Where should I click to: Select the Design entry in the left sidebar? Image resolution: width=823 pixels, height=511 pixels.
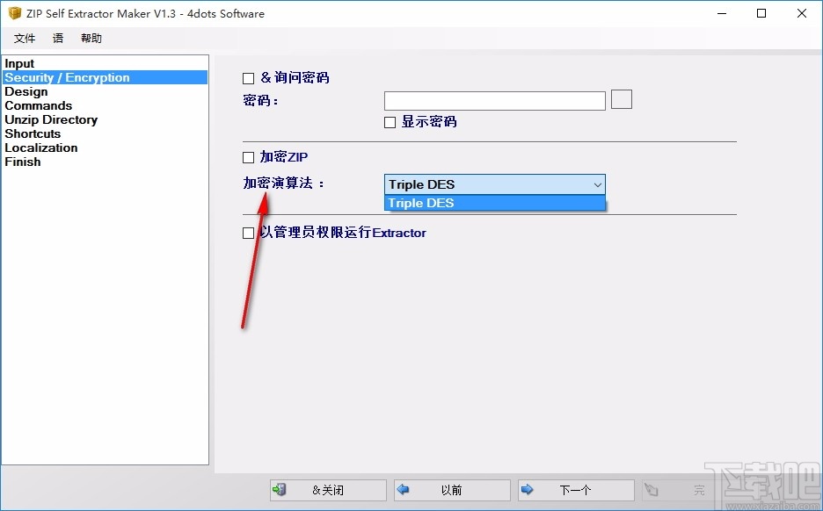(25, 91)
